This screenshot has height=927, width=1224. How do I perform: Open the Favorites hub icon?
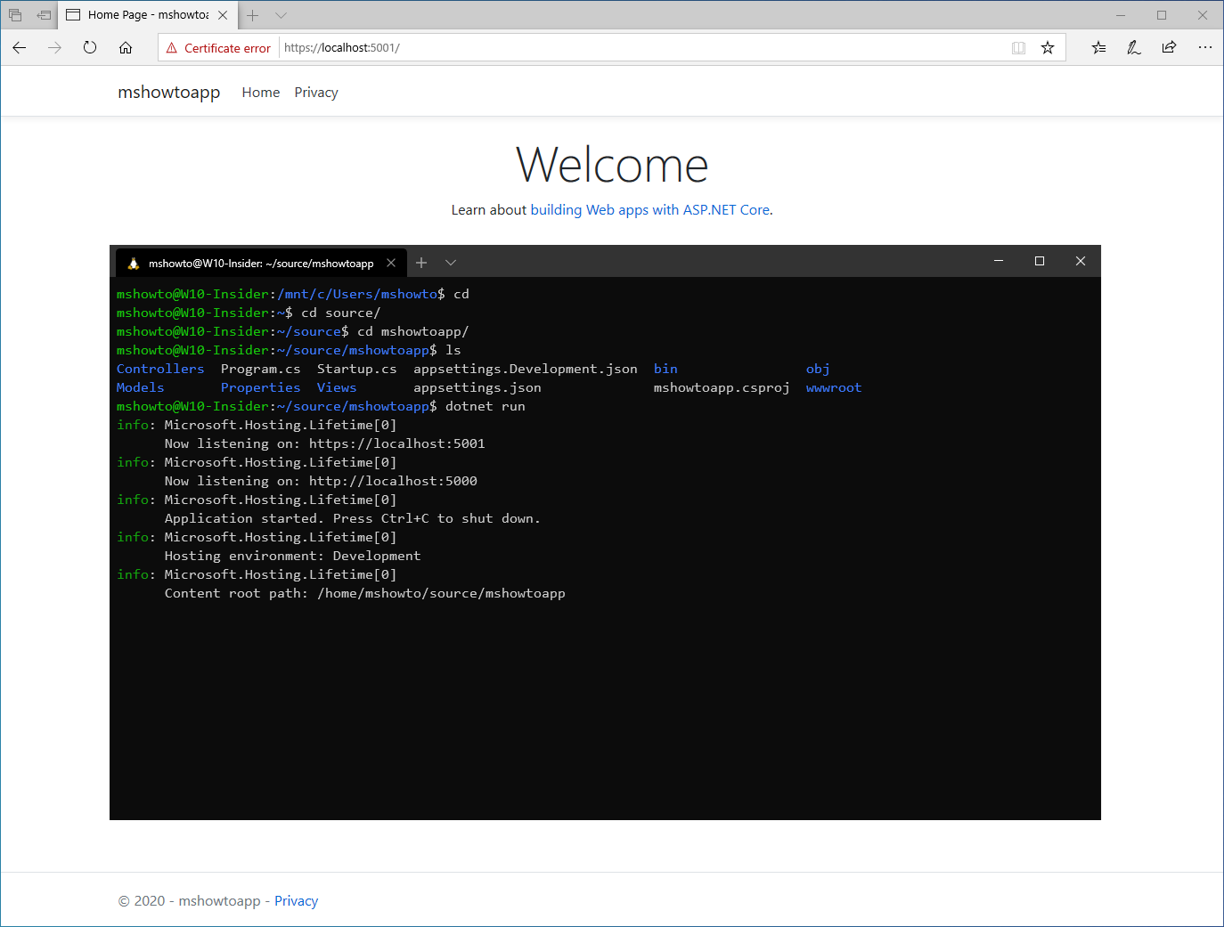pyautogui.click(x=1098, y=48)
